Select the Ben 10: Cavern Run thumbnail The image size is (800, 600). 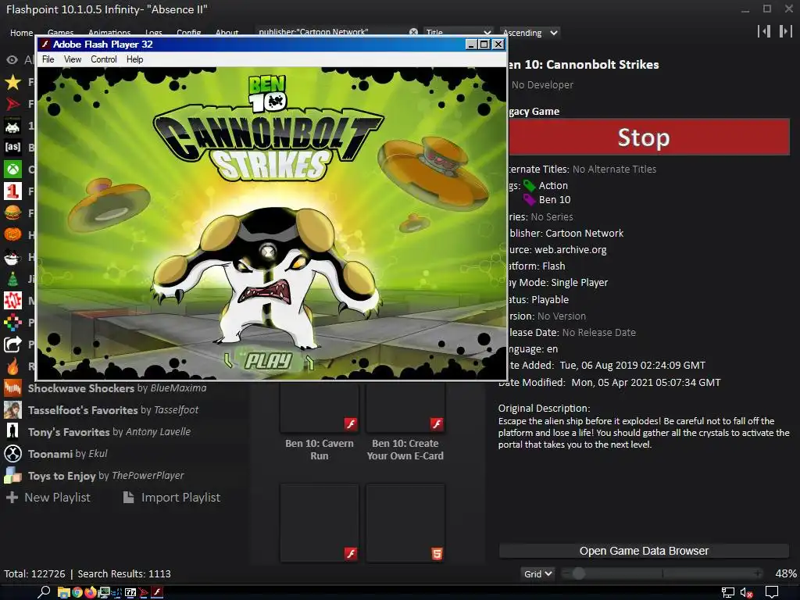tap(320, 409)
